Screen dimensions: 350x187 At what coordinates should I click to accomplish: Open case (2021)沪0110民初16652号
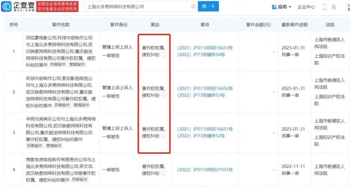[x=205, y=89]
